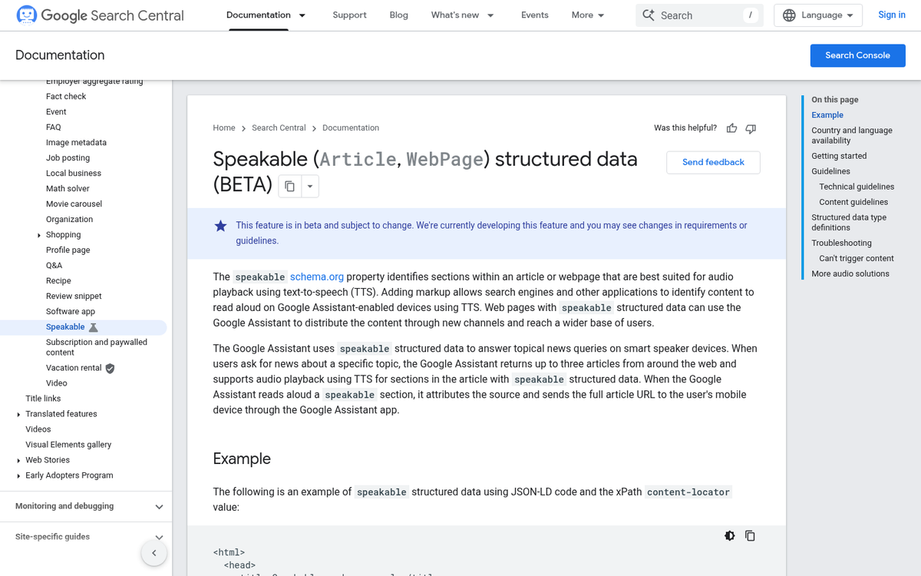
Task: Copy the code sample to clipboard
Action: tap(750, 535)
